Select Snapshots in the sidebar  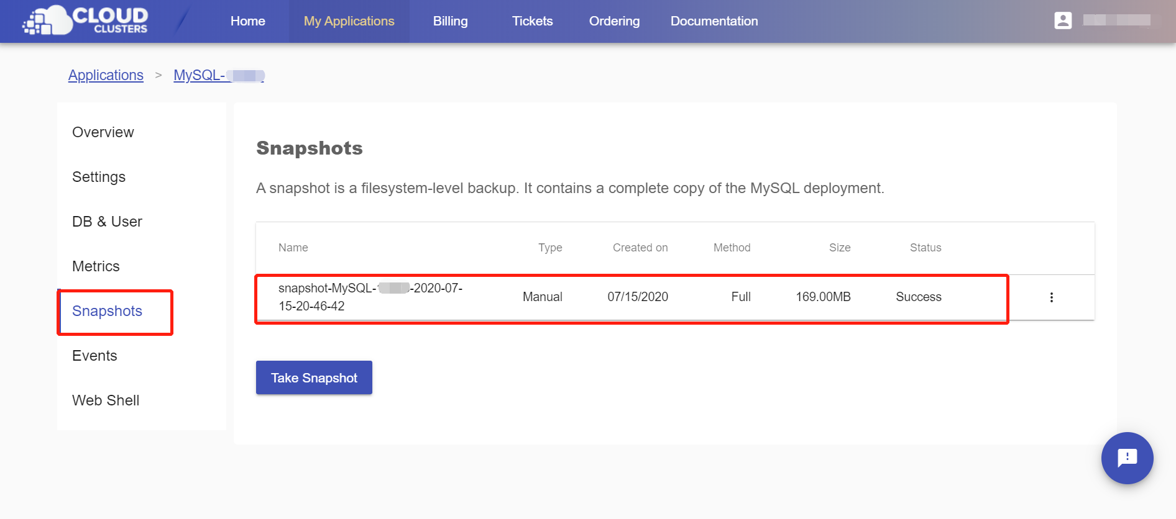(107, 311)
